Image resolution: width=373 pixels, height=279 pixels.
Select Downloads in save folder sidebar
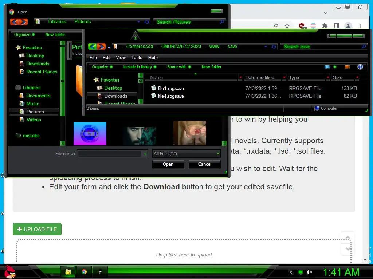coord(112,96)
